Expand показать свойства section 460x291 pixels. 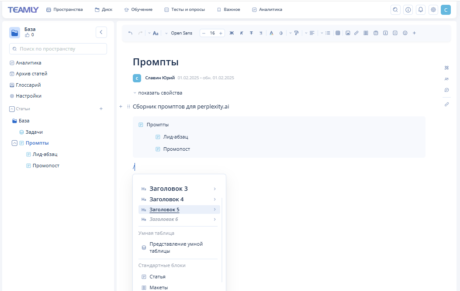click(x=158, y=93)
